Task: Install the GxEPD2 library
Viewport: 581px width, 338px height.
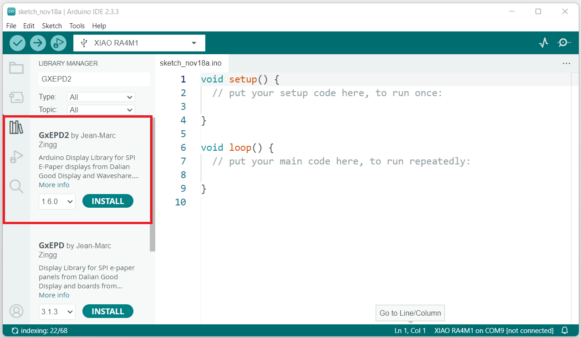Action: (x=108, y=201)
